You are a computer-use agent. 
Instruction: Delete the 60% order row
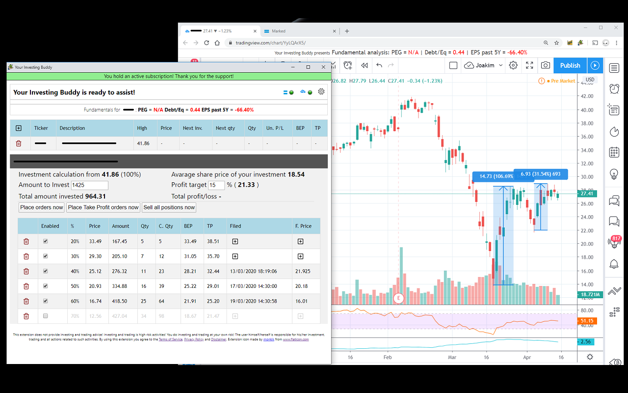(x=26, y=301)
